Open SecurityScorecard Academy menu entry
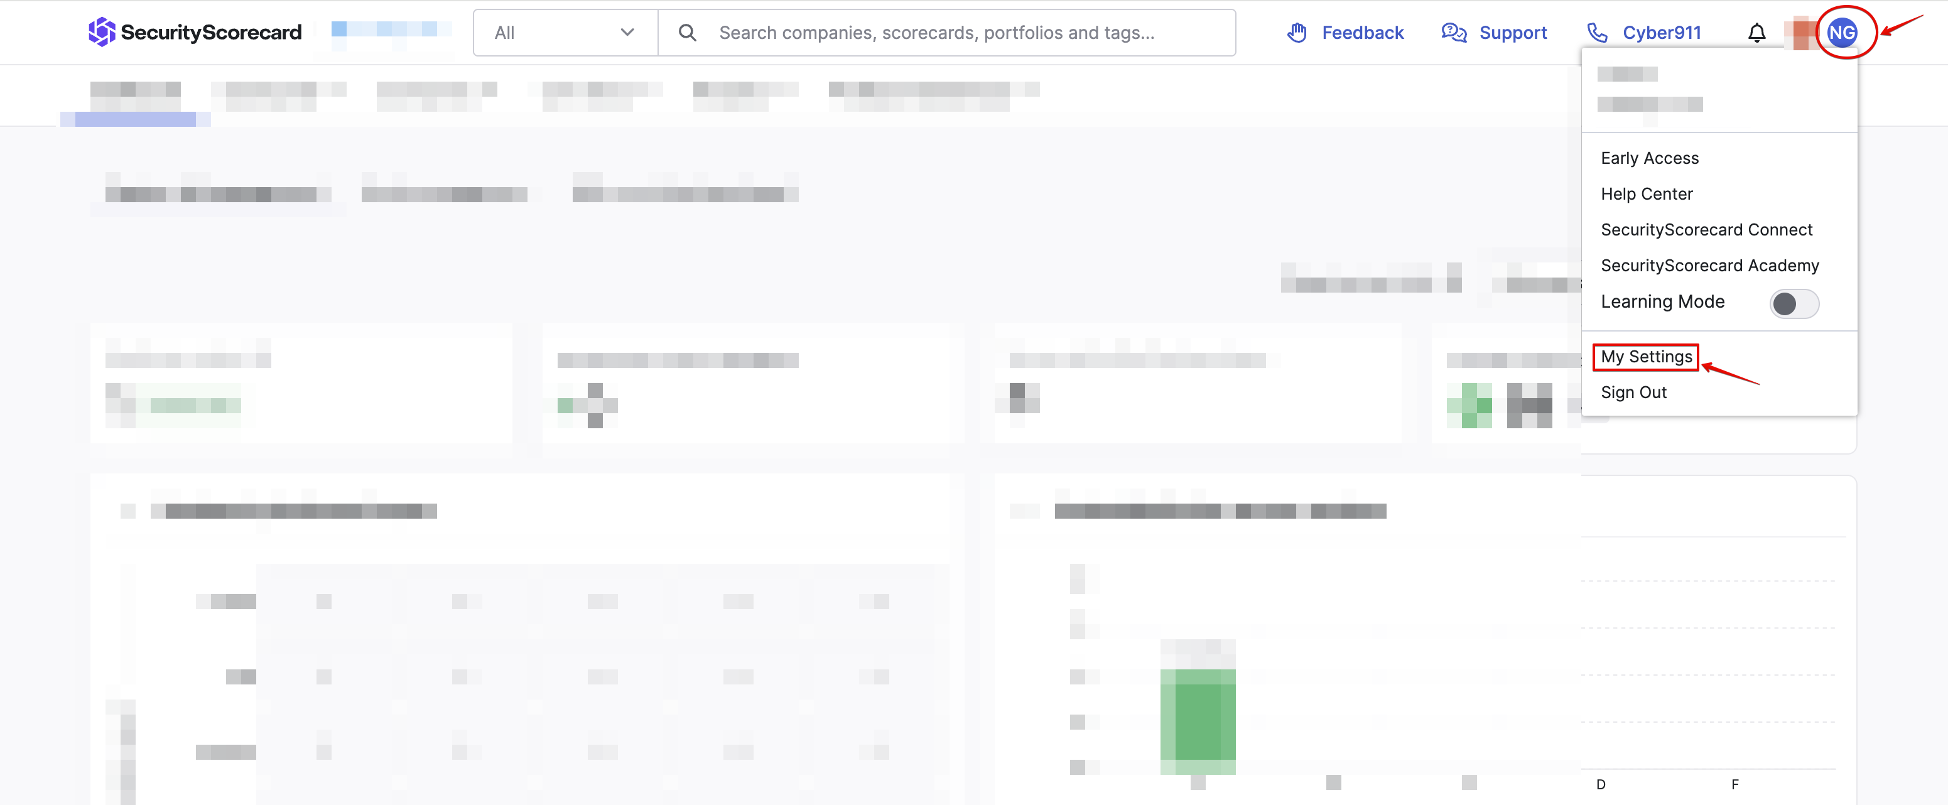 click(x=1709, y=266)
